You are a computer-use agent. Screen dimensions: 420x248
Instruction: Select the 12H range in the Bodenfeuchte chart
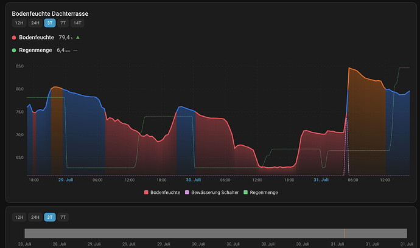[x=19, y=23]
